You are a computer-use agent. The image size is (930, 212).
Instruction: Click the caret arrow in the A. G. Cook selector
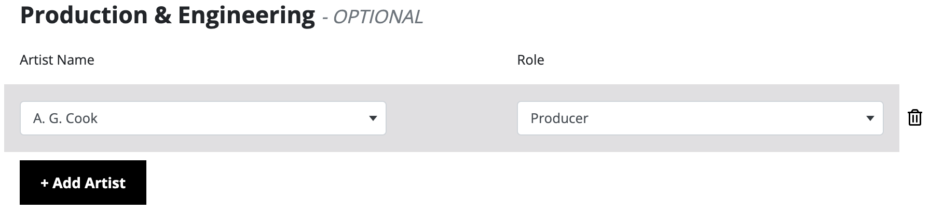[373, 118]
